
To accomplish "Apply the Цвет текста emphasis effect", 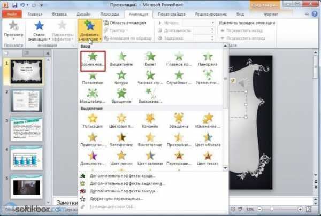I will click(208, 158).
